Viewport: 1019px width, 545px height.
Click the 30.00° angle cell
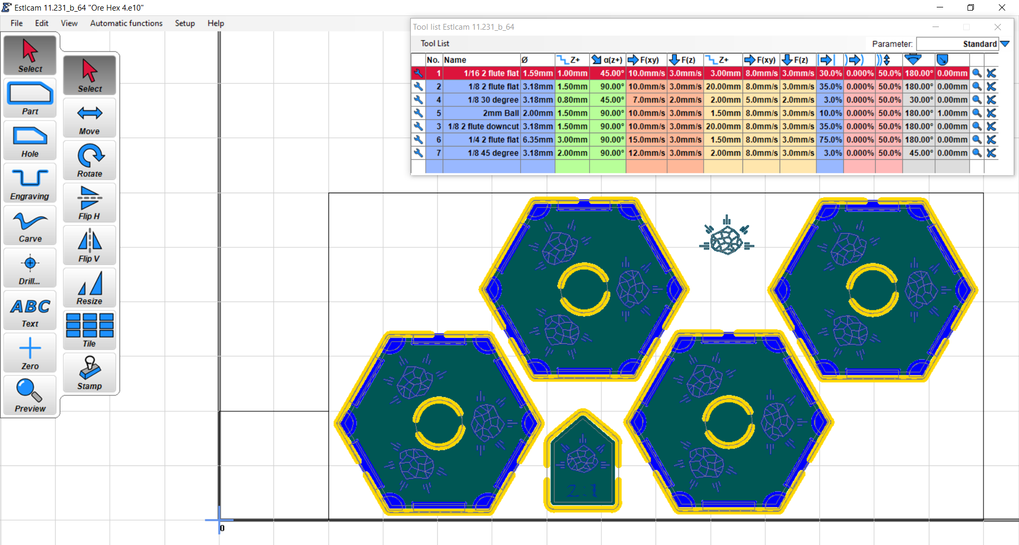pos(919,100)
